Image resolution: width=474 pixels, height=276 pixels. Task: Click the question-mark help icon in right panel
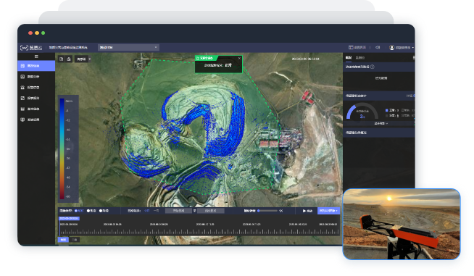pos(373,67)
